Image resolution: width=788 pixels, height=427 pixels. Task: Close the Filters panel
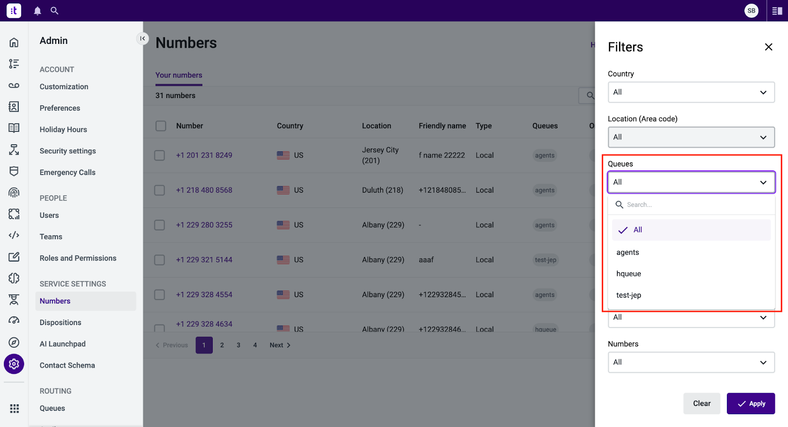(x=768, y=47)
